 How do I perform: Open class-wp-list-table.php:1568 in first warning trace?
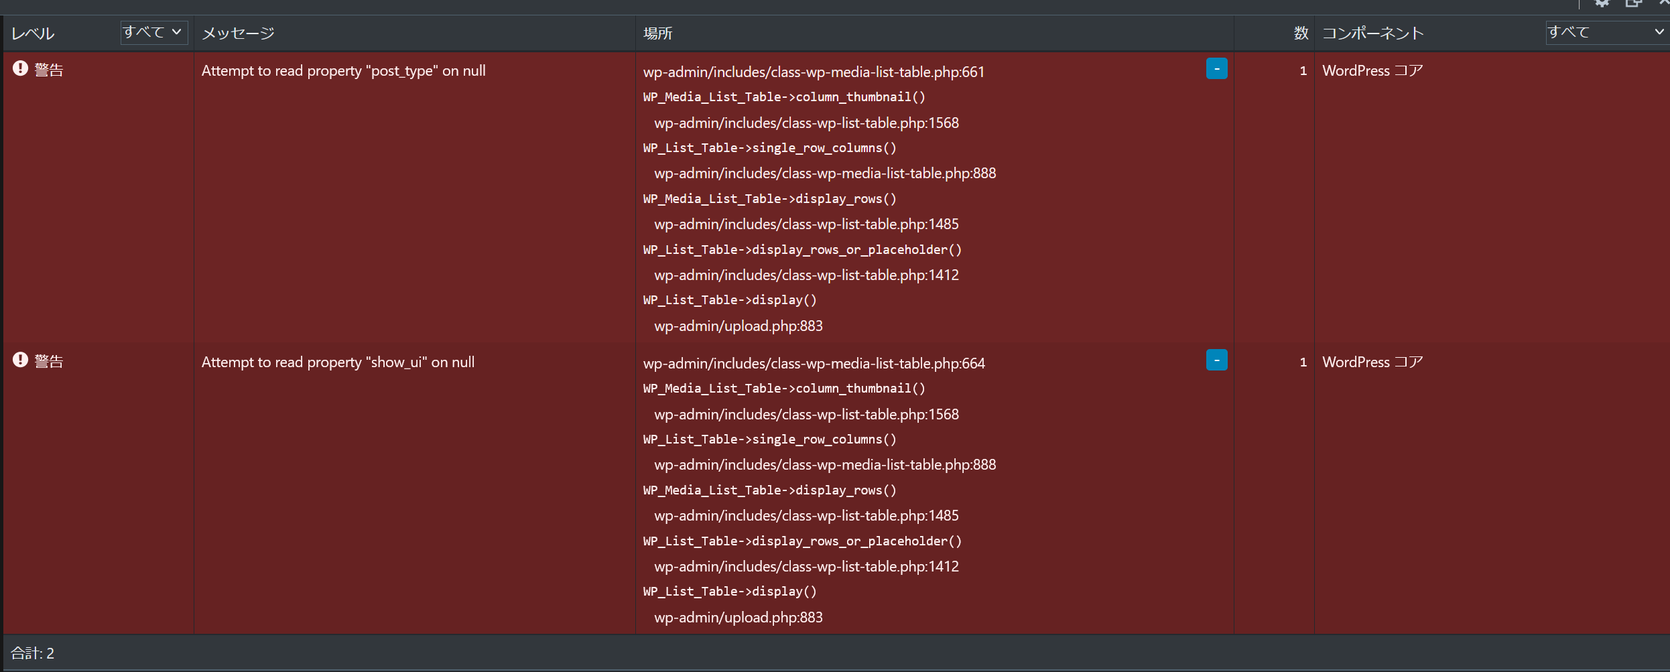click(x=806, y=123)
